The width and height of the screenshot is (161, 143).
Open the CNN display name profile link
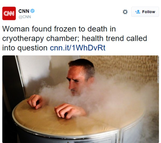tap(24, 11)
